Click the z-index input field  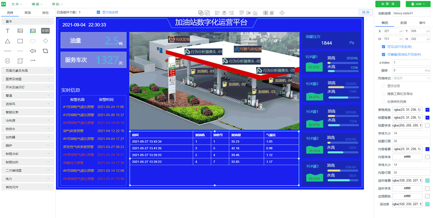[x=411, y=63]
